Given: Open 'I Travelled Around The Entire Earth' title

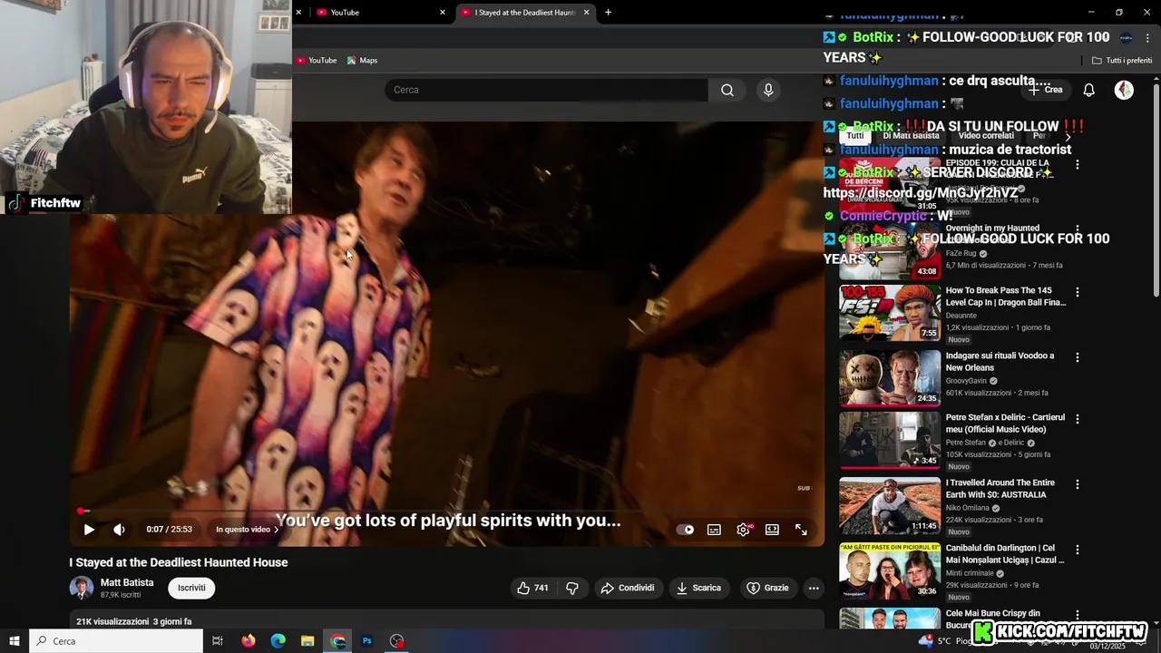Looking at the screenshot, I should coord(1000,489).
